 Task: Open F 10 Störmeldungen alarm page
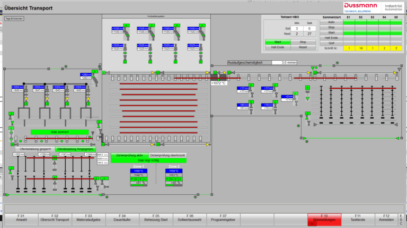tap(324, 219)
